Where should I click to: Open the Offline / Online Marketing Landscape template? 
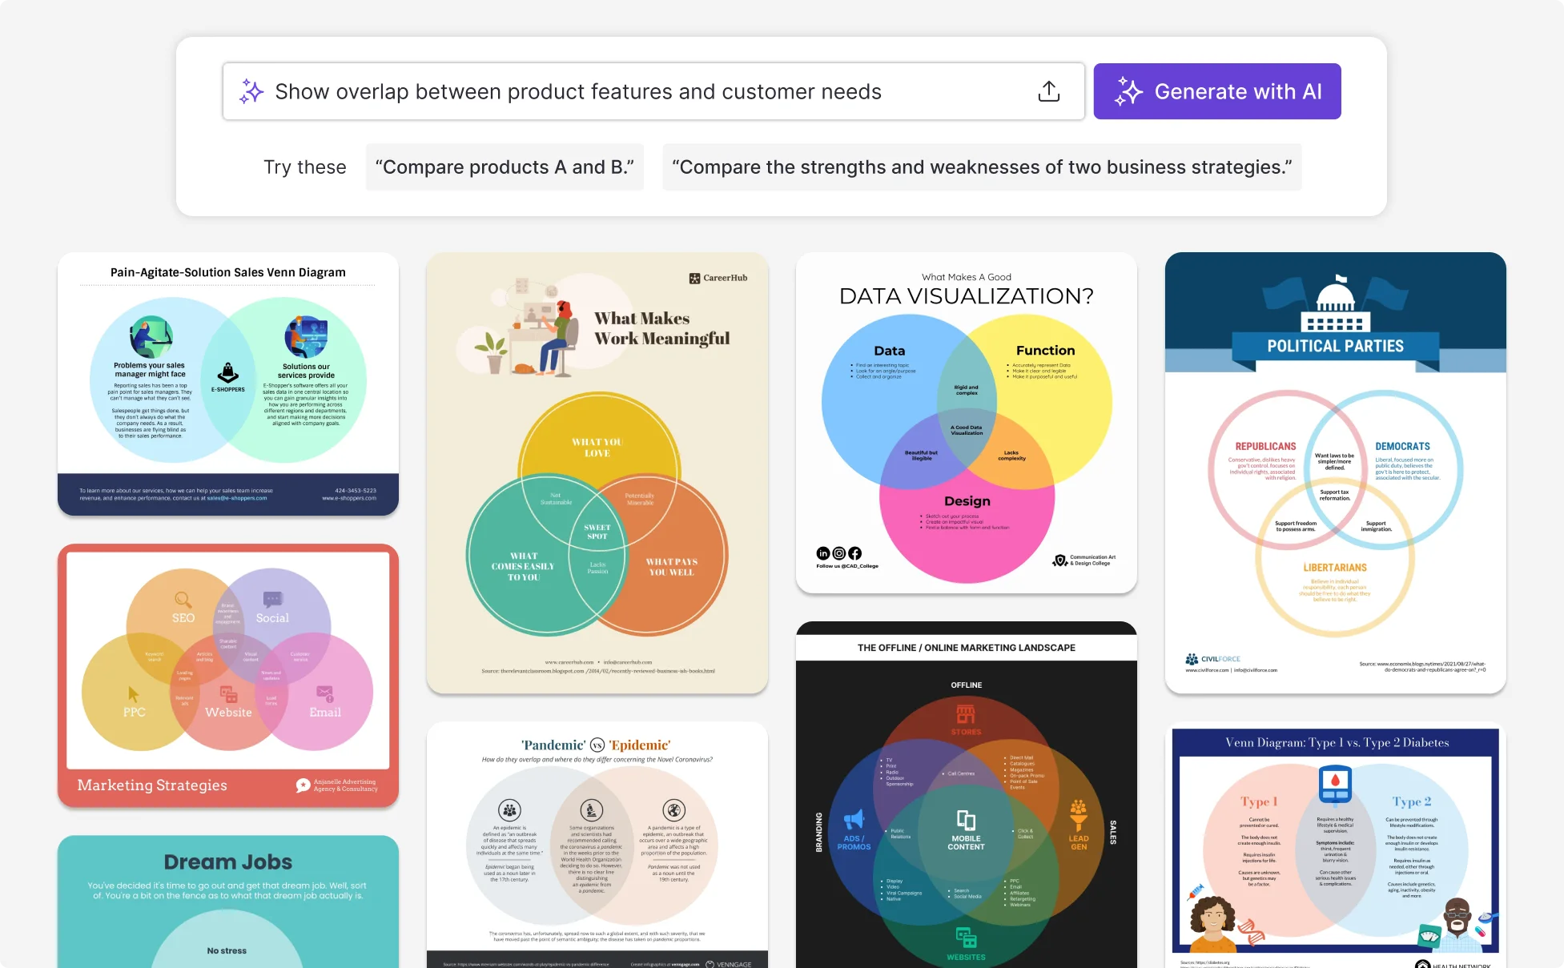click(967, 794)
